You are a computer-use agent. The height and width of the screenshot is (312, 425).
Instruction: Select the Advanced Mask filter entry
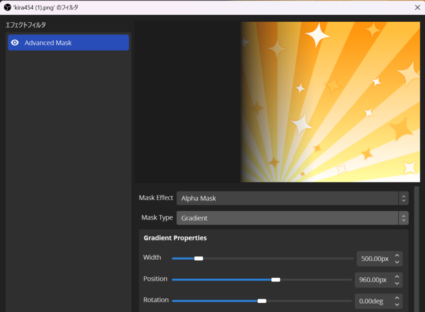[x=68, y=42]
